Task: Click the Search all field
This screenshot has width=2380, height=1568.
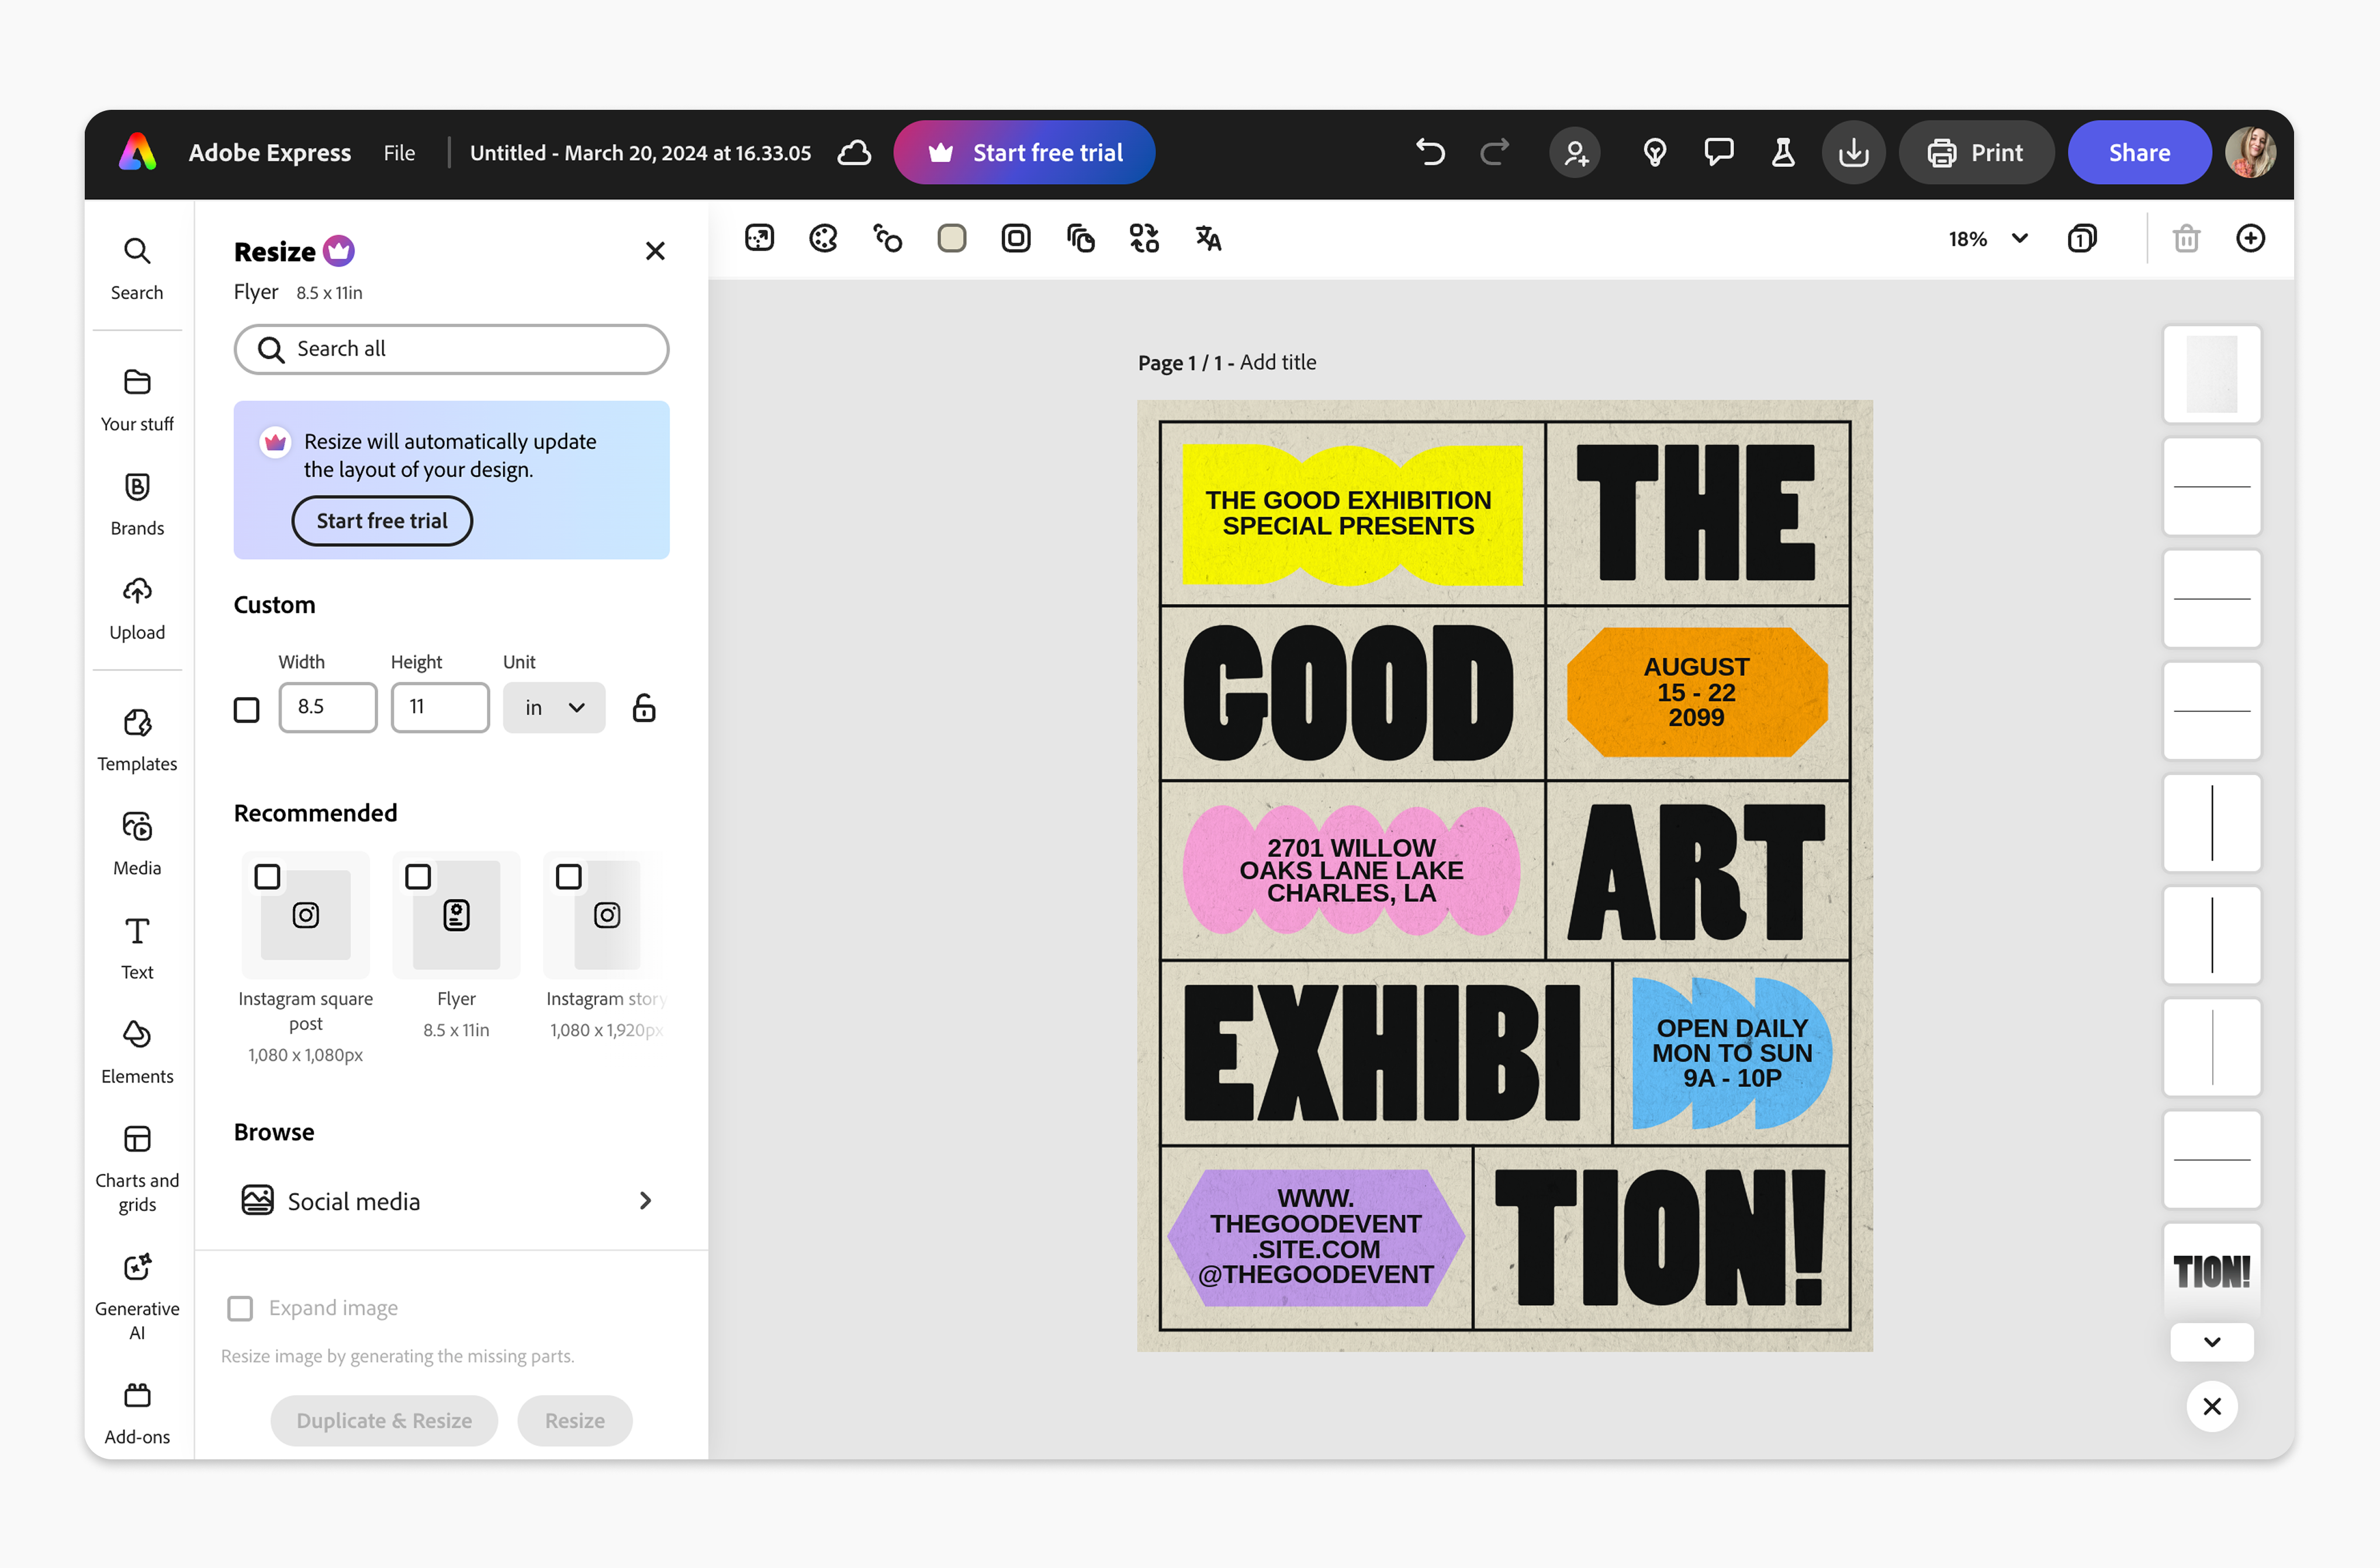Action: [x=451, y=349]
